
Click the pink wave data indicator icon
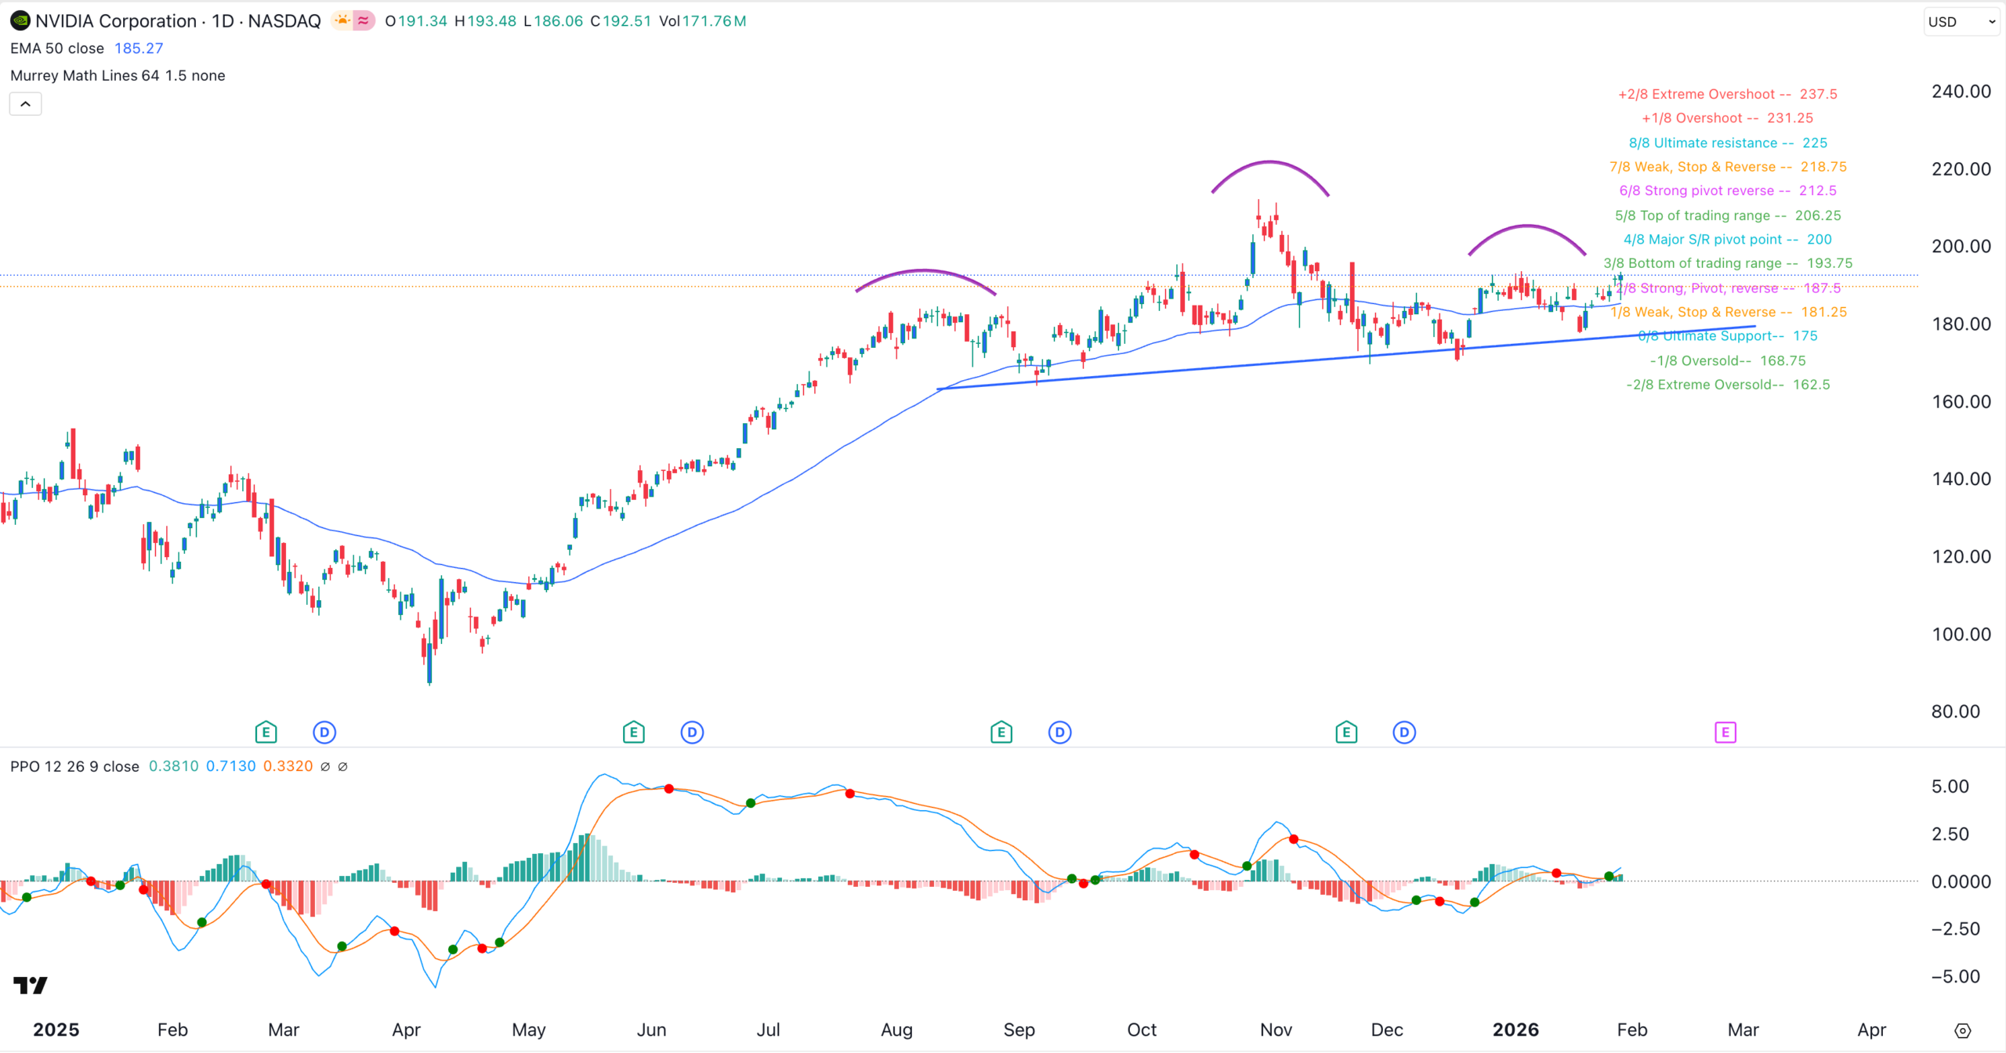coord(364,21)
